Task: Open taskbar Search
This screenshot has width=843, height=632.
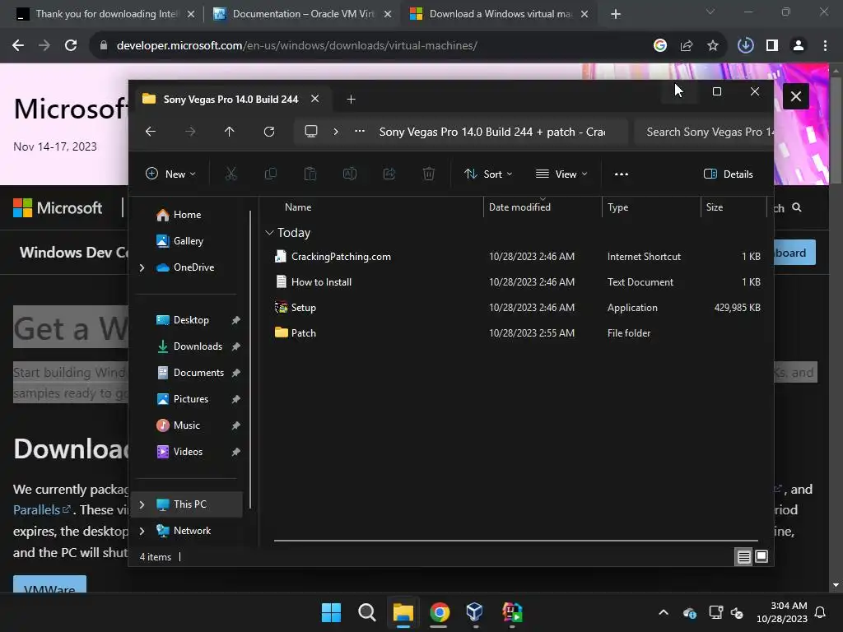Action: [366, 612]
